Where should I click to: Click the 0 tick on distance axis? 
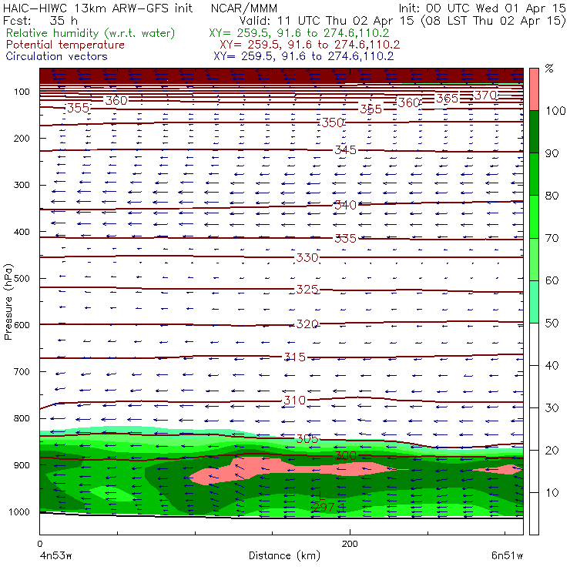(x=39, y=544)
